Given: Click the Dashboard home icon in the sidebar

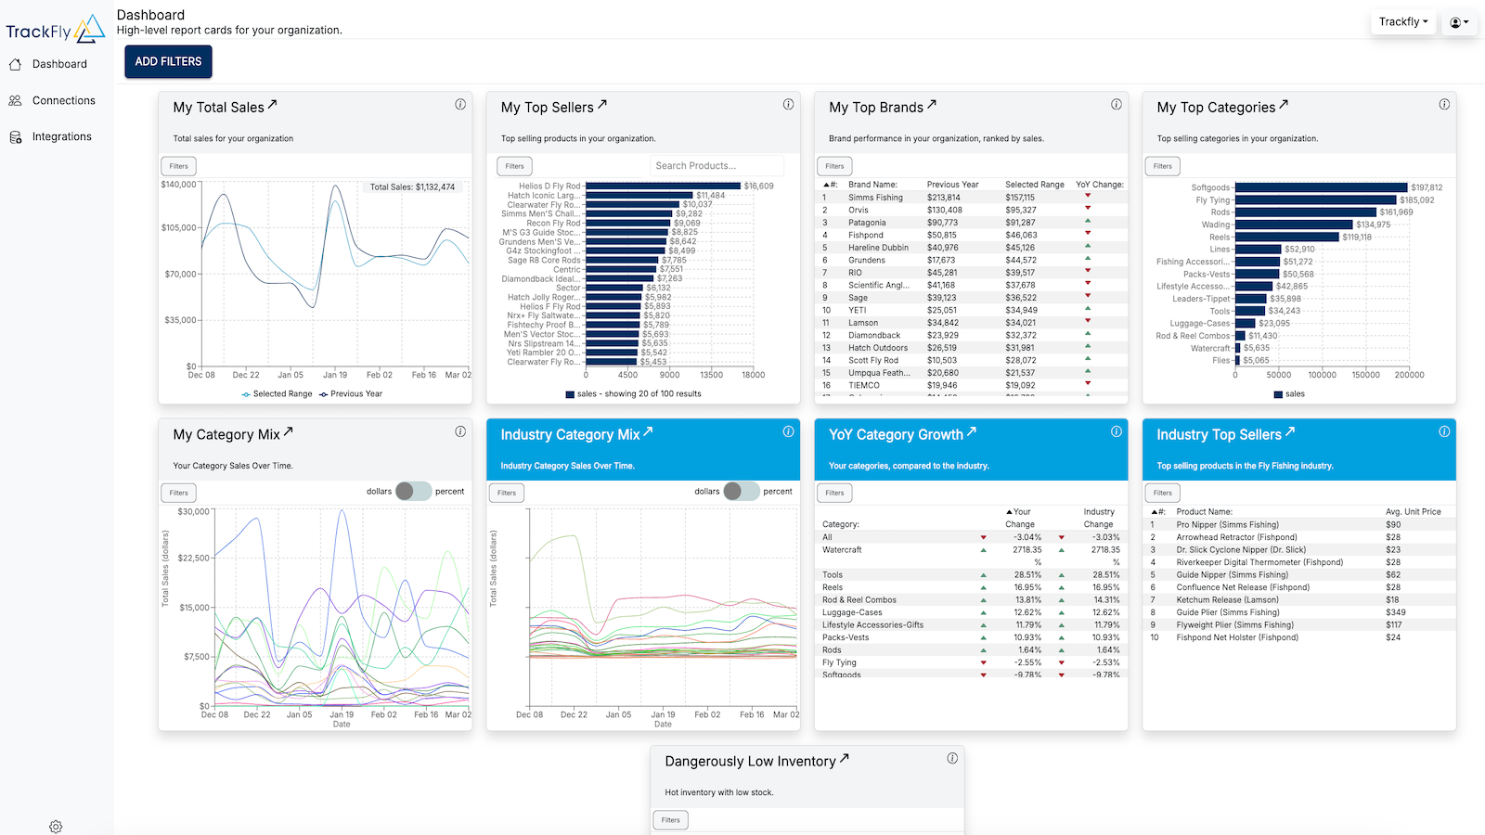Looking at the screenshot, I should (x=15, y=64).
